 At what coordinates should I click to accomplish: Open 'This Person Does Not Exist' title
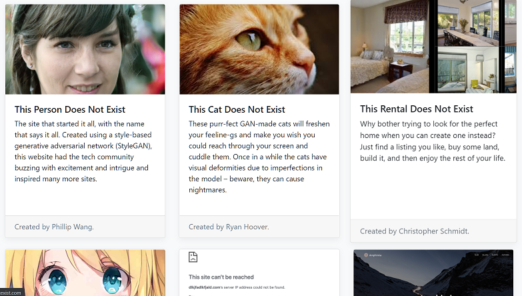coord(70,109)
